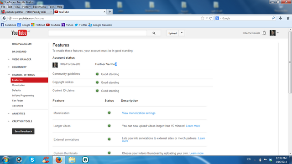292x164 pixels.
Task: Open the downloads arrow icon
Action: pyautogui.click(x=281, y=18)
